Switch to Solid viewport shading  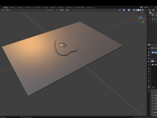point(139,10)
